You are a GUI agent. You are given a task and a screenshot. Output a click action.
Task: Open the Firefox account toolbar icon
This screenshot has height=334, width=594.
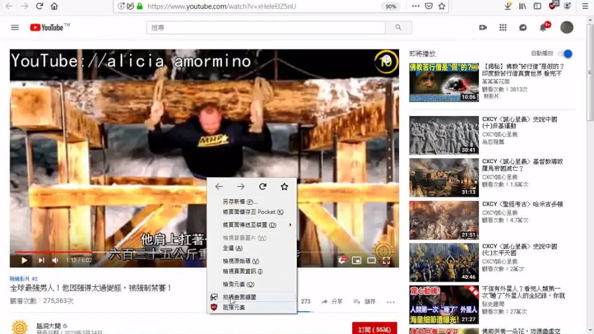[567, 6]
